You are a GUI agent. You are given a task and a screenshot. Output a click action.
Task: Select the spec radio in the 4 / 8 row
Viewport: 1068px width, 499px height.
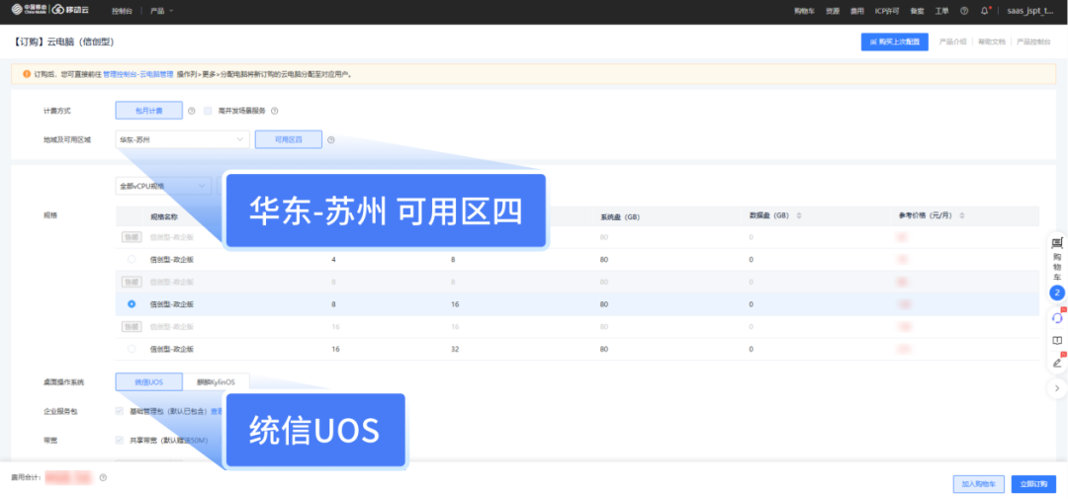point(132,259)
